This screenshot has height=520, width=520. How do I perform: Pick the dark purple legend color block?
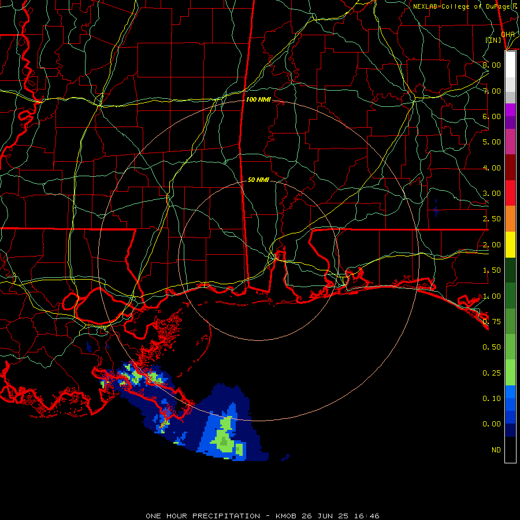510,122
